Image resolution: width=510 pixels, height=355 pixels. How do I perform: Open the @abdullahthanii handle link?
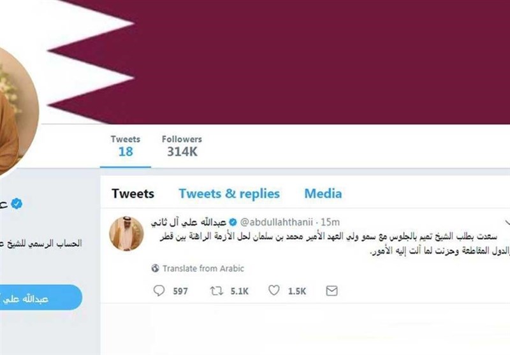pyautogui.click(x=277, y=222)
